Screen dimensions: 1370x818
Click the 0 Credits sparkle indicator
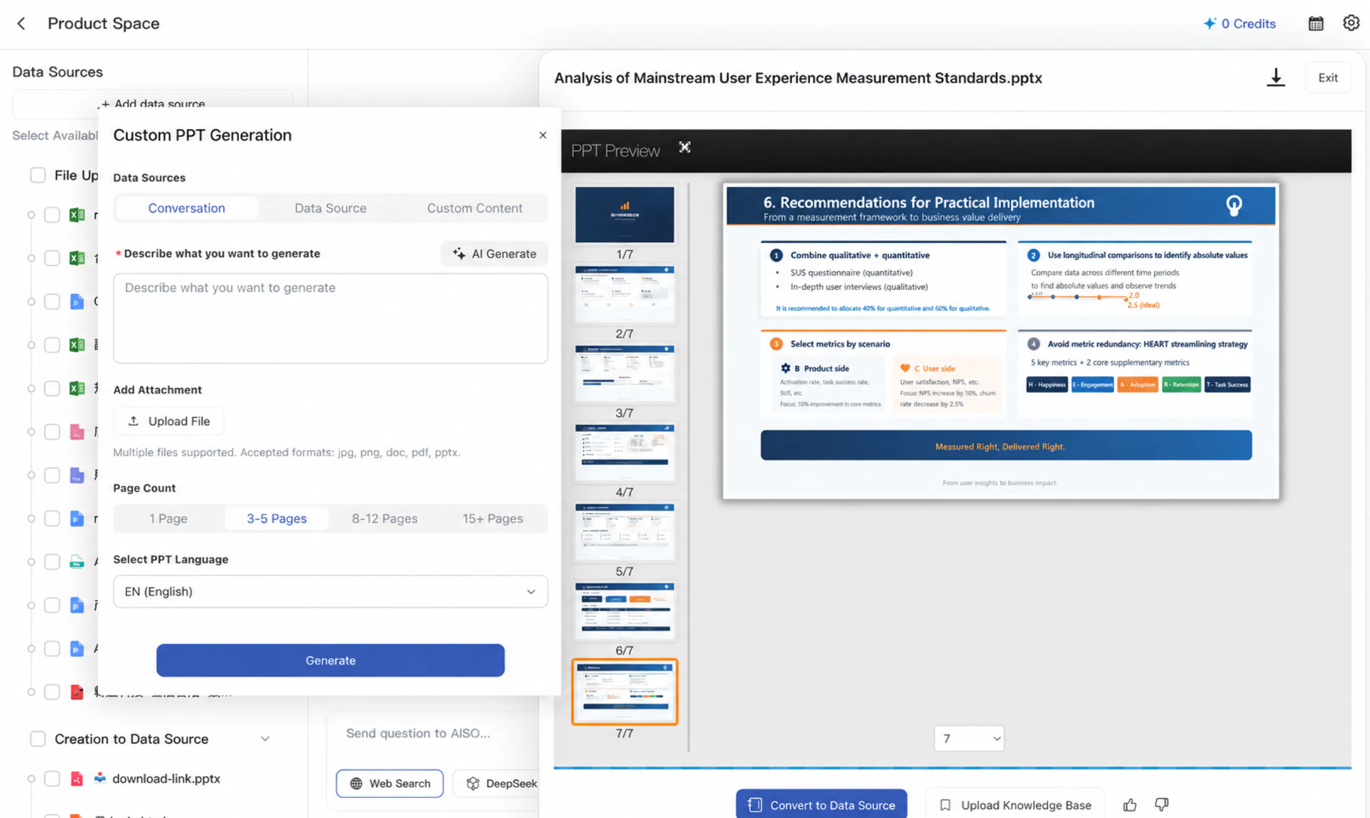1240,24
